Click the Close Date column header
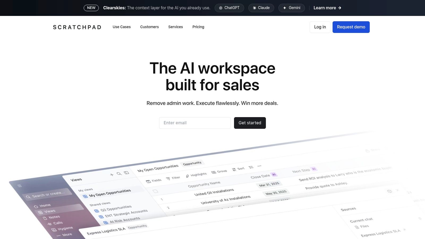 pyautogui.click(x=260, y=176)
